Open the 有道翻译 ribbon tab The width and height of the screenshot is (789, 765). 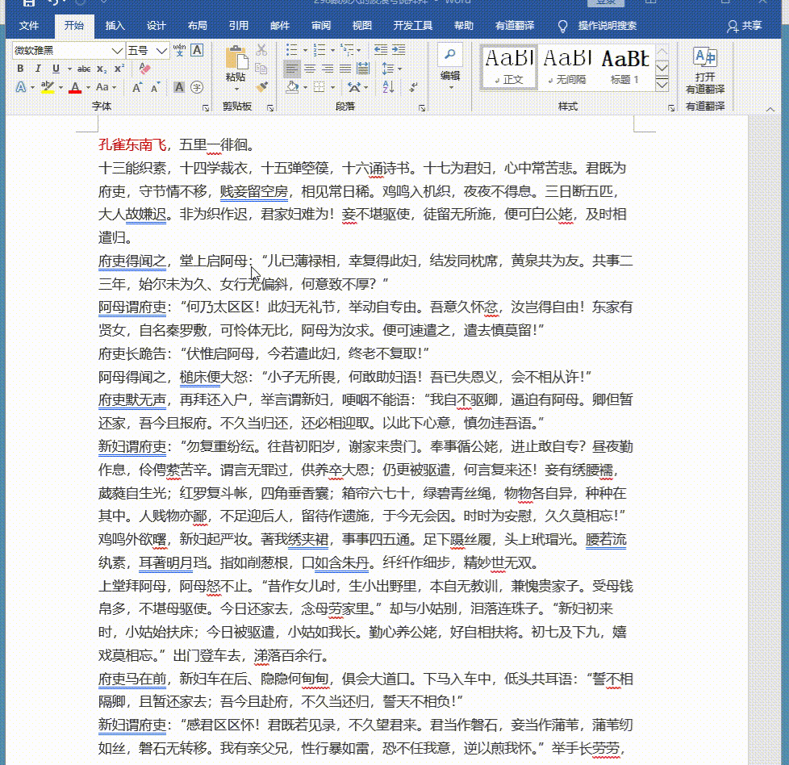tap(515, 26)
